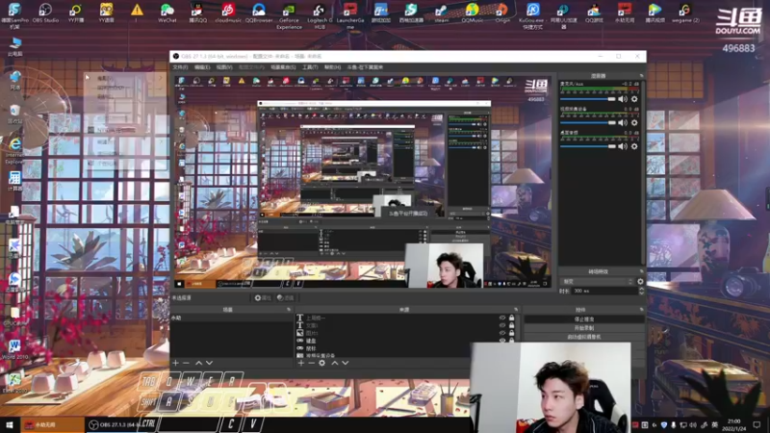Open the File (F) menu in OBS
The height and width of the screenshot is (433, 770).
click(180, 67)
